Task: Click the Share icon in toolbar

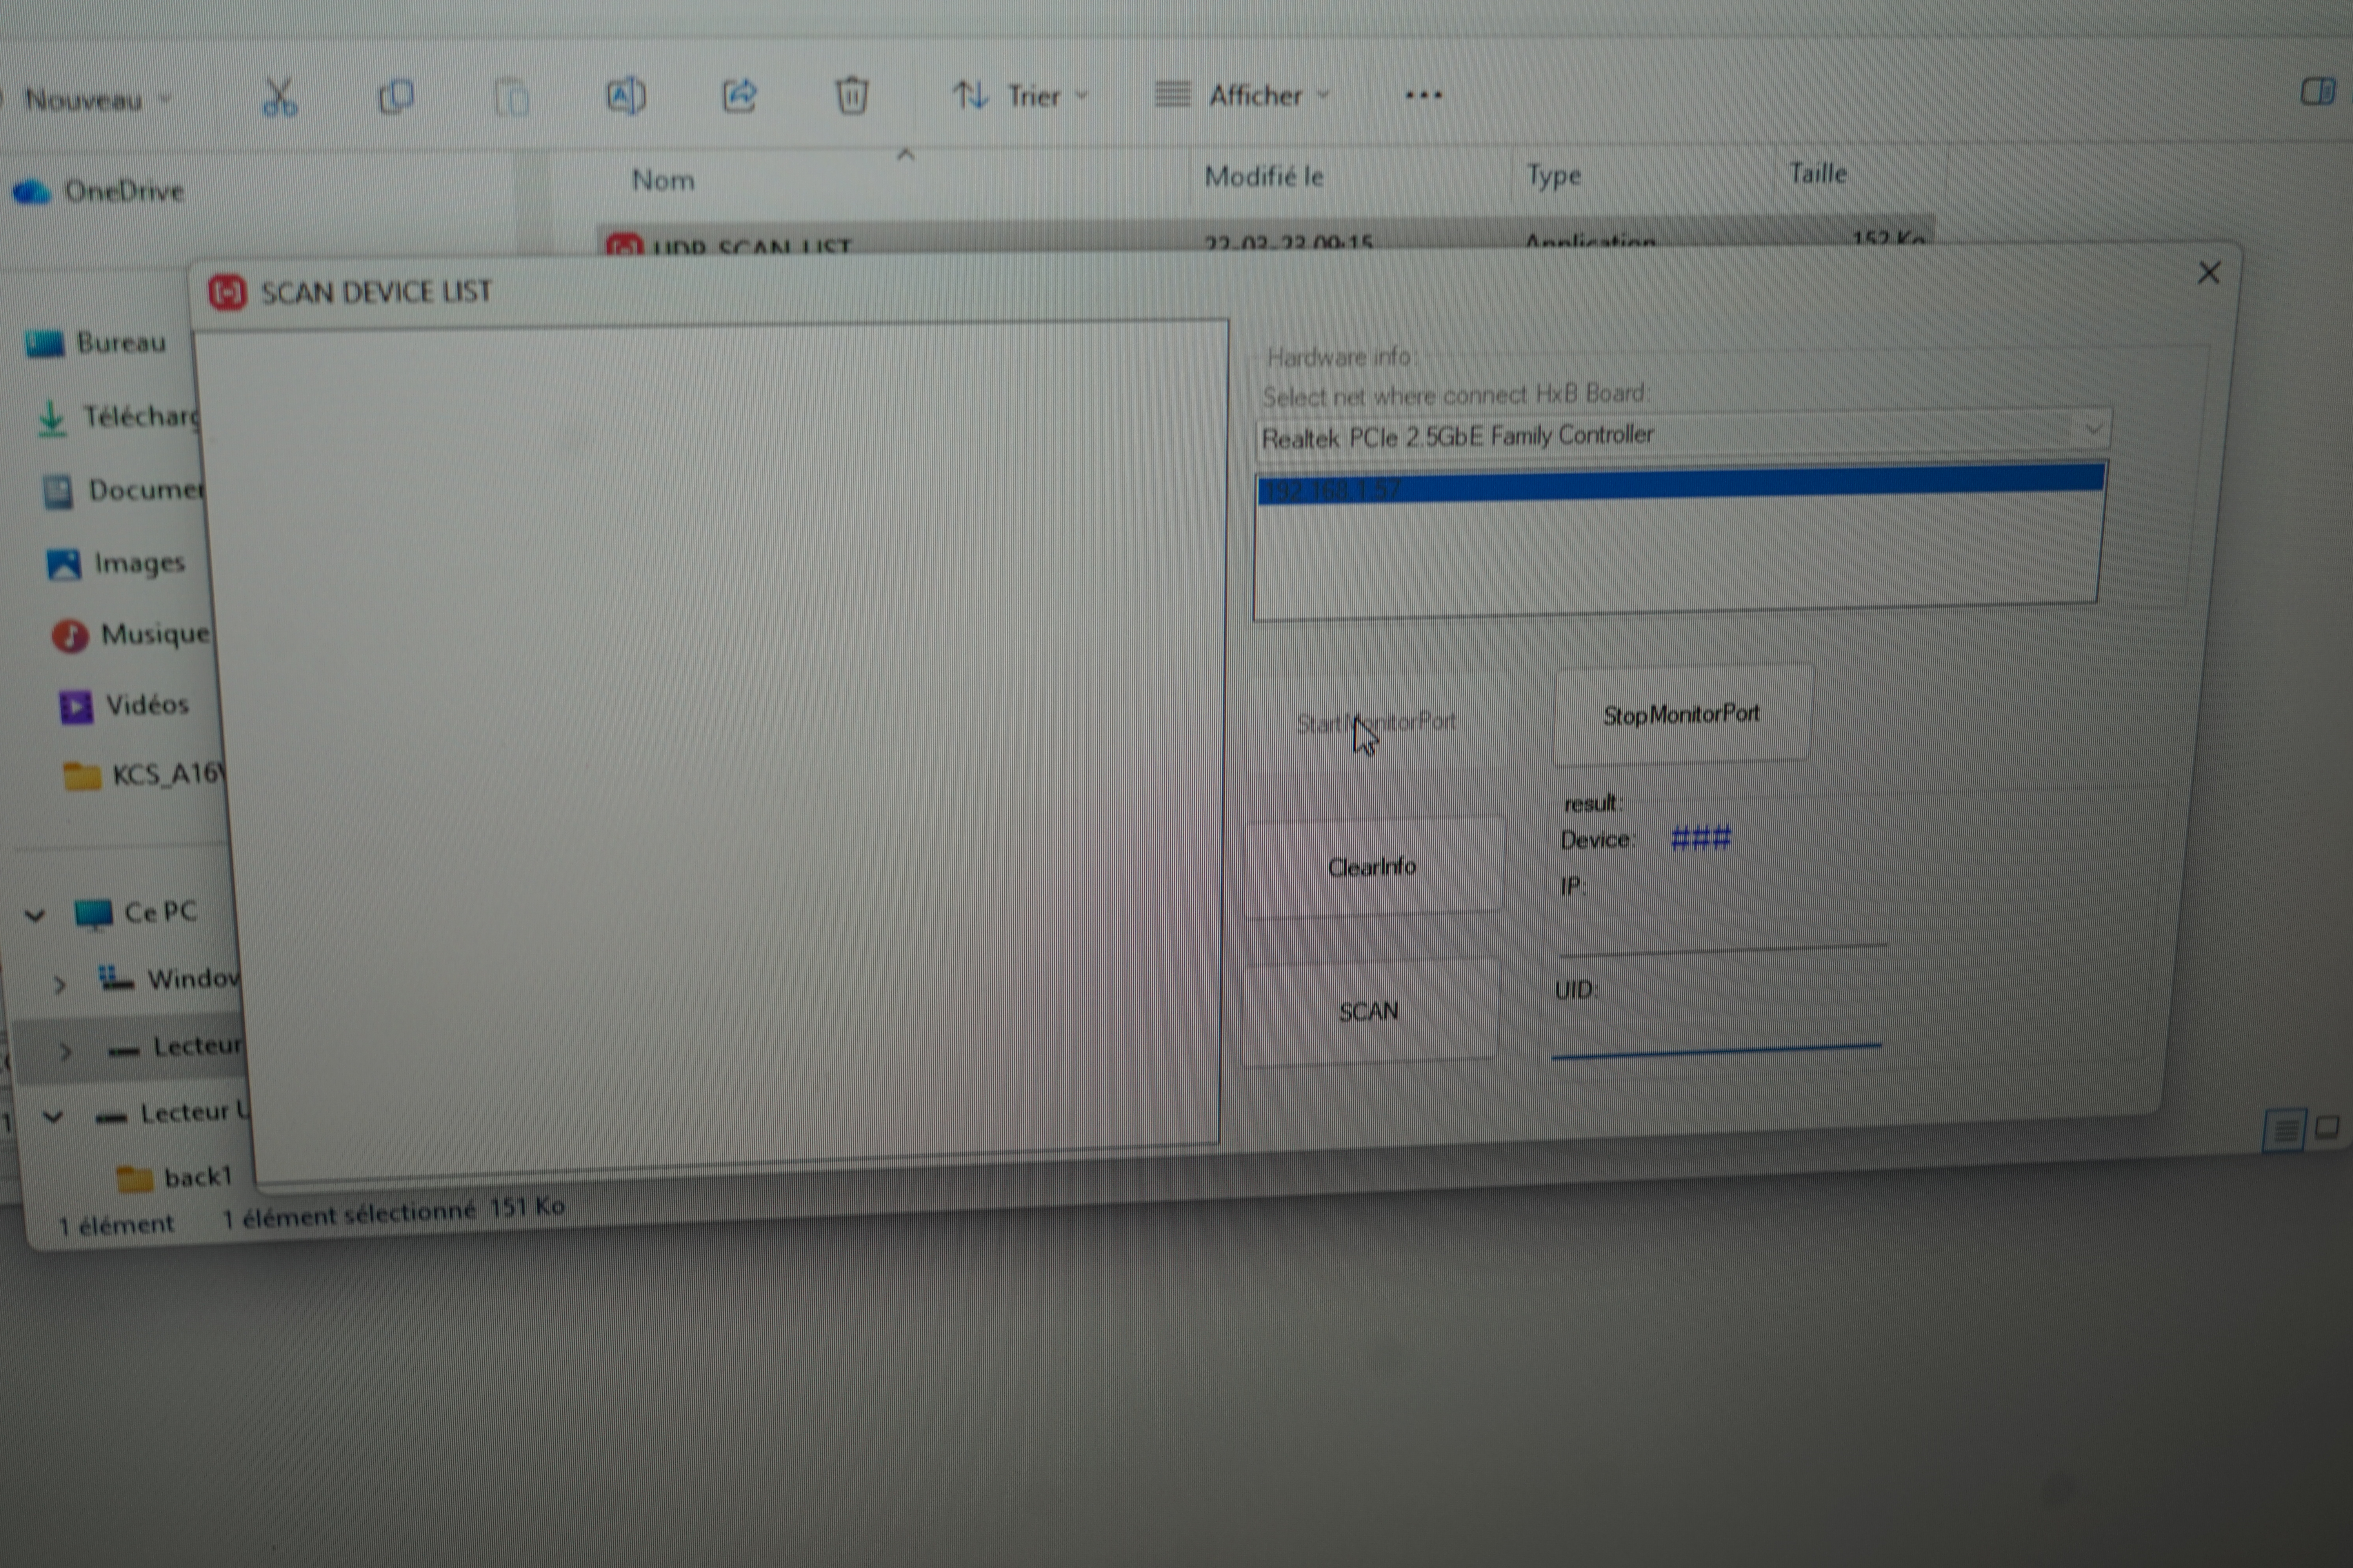Action: tap(738, 96)
